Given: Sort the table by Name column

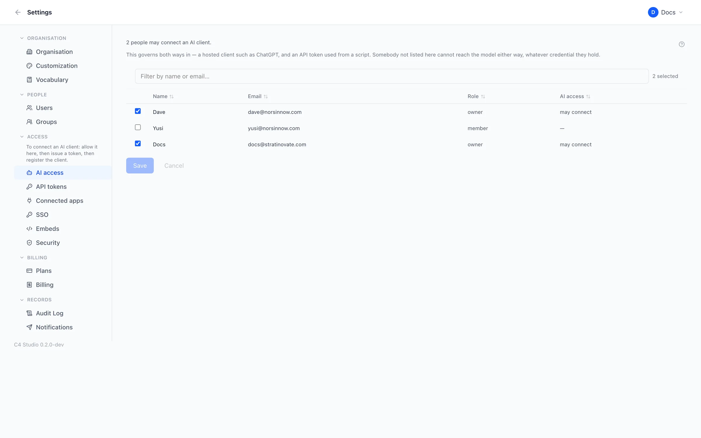Looking at the screenshot, I should point(163,96).
